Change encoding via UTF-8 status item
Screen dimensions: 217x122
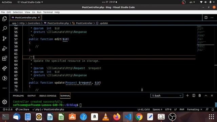click(168, 109)
